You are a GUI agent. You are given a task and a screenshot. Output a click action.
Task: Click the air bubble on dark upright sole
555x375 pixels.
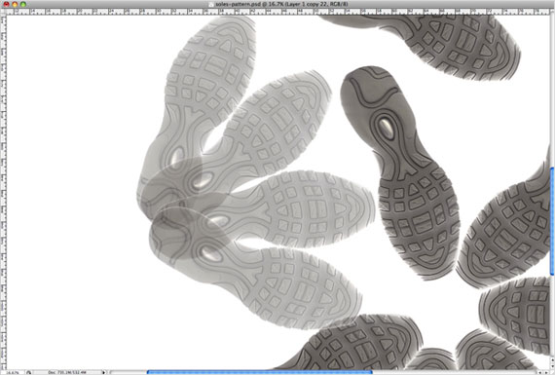[386, 128]
